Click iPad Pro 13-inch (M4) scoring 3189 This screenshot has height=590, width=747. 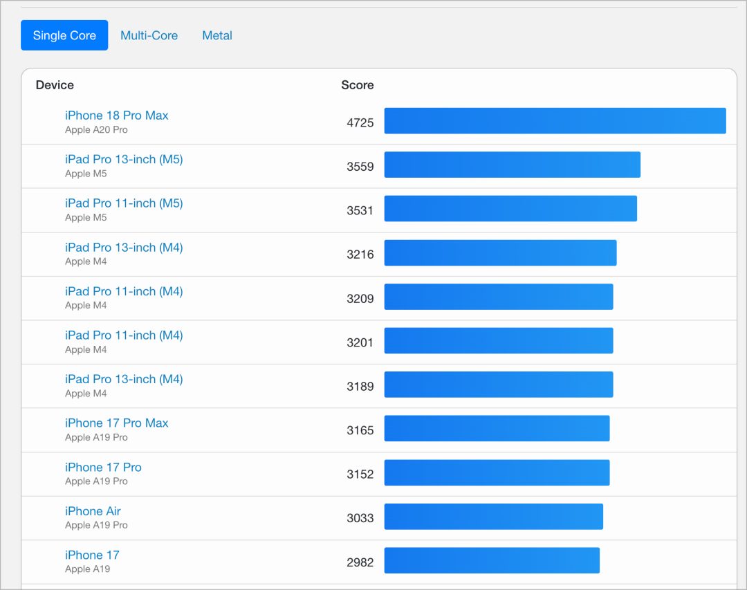click(x=124, y=379)
